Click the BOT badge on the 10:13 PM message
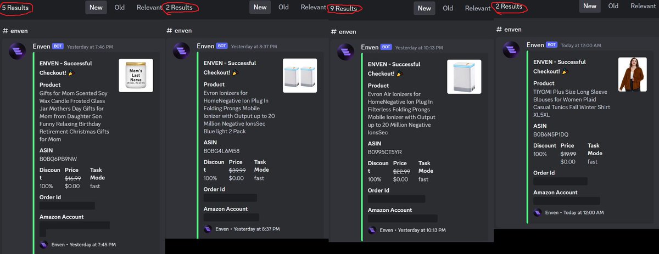659x254 pixels. 386,48
